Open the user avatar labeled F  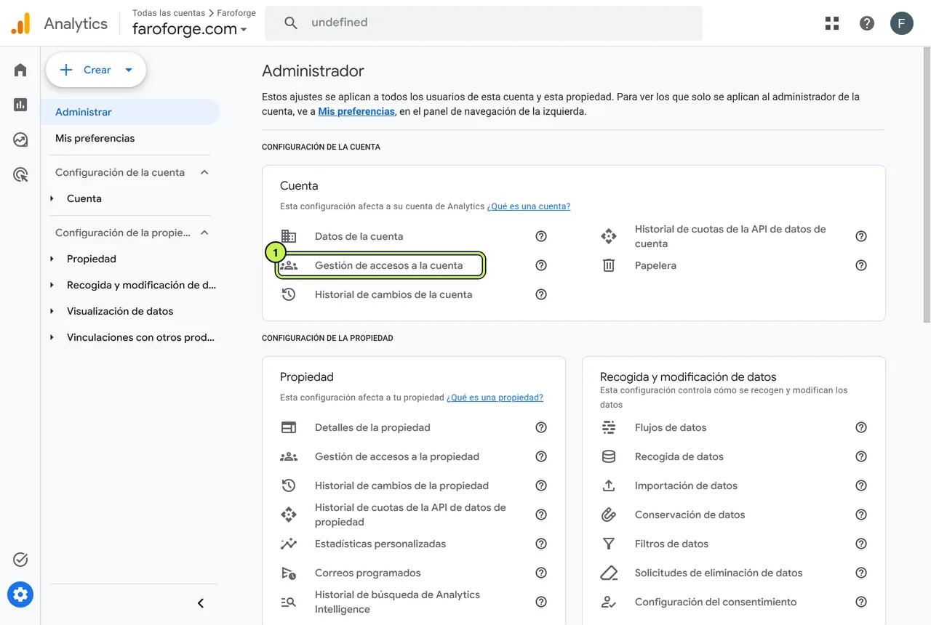902,23
